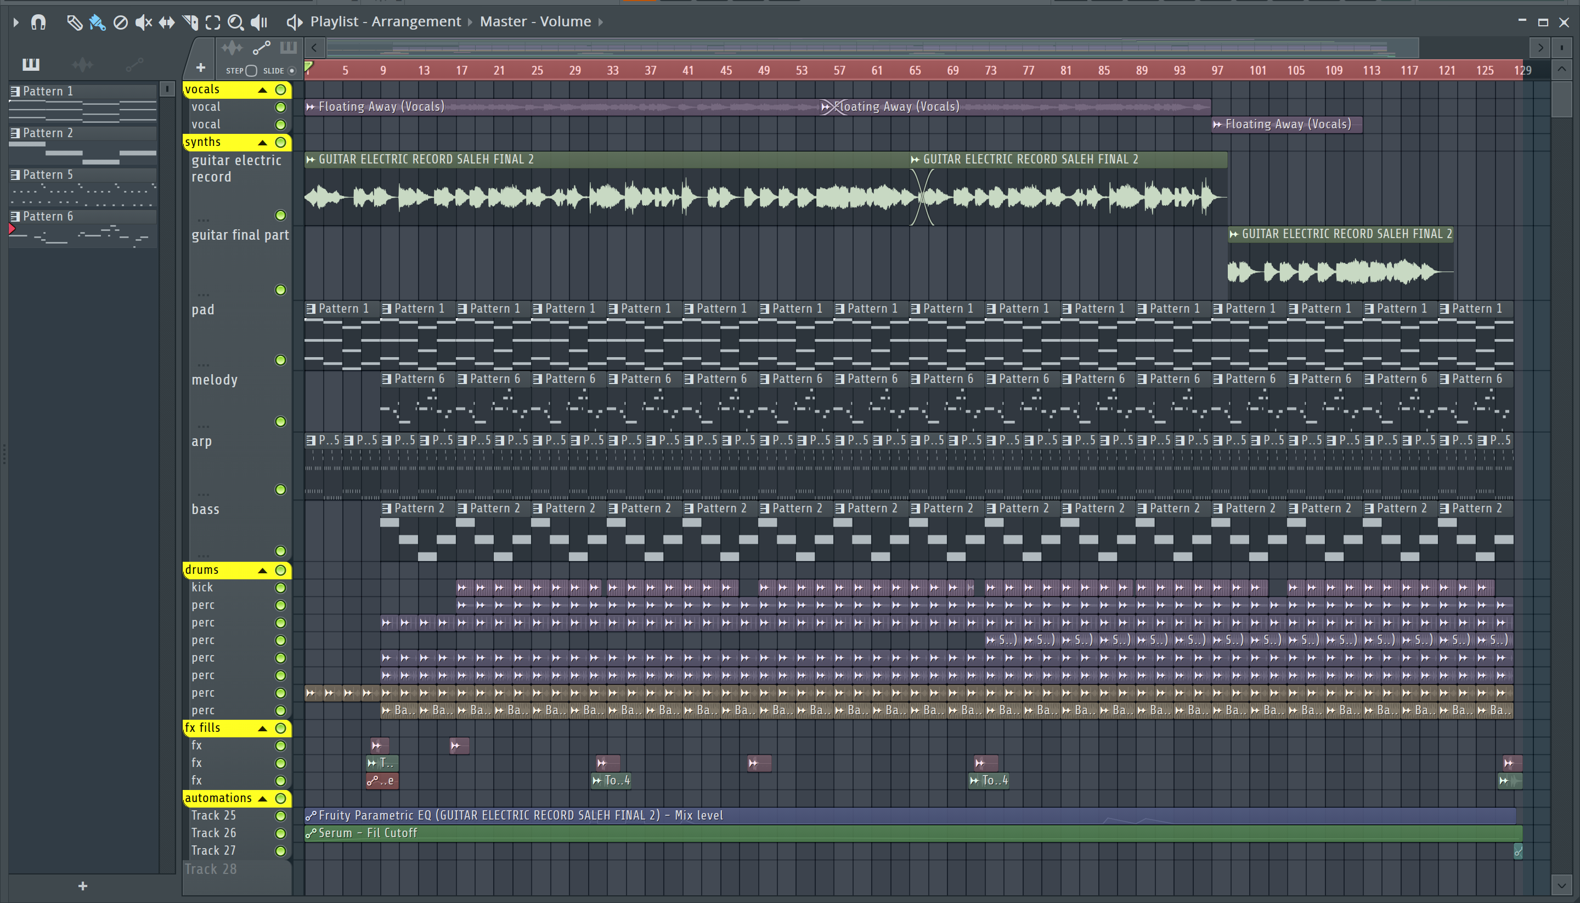1580x903 pixels.
Task: Add new pattern with bottom plus button
Action: 82,886
